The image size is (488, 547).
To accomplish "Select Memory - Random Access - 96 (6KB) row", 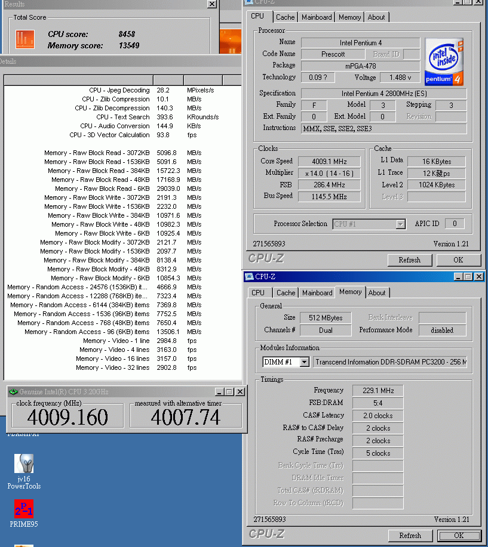I will (122, 332).
